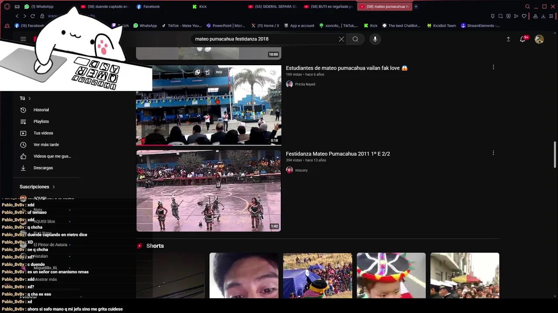Clear the search query with X
558x313 pixels.
(341, 39)
